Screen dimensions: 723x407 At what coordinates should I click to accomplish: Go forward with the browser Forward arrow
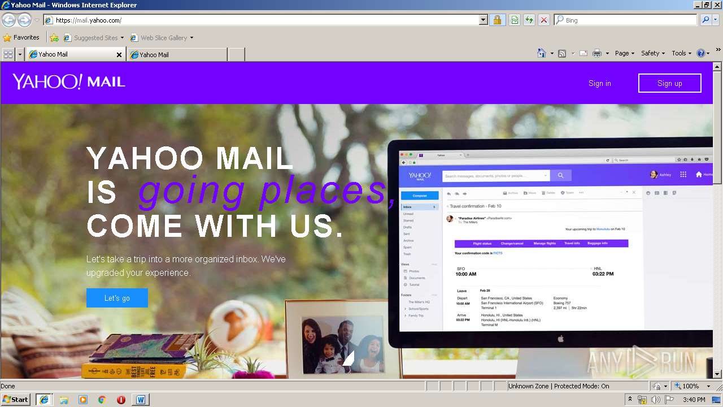[x=24, y=20]
